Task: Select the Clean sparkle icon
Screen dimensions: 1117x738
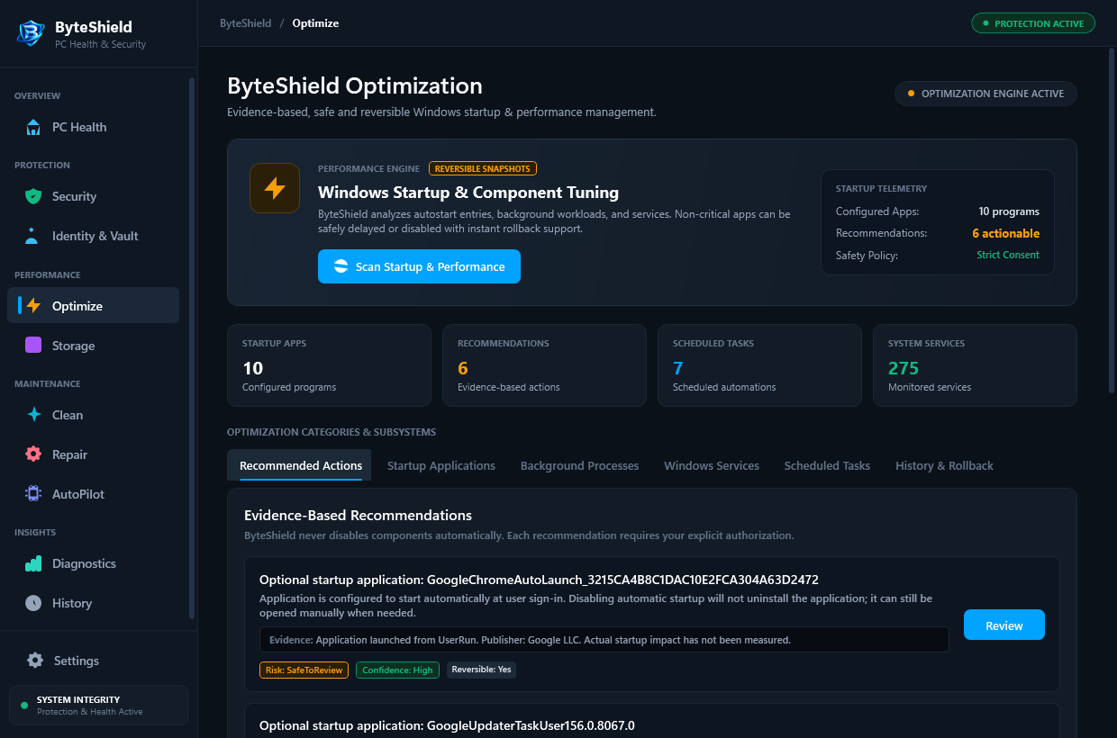Action: tap(33, 415)
